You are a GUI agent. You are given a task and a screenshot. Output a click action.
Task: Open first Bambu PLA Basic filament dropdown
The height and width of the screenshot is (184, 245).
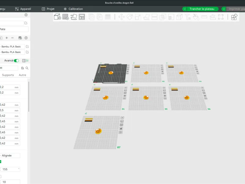pos(12,47)
